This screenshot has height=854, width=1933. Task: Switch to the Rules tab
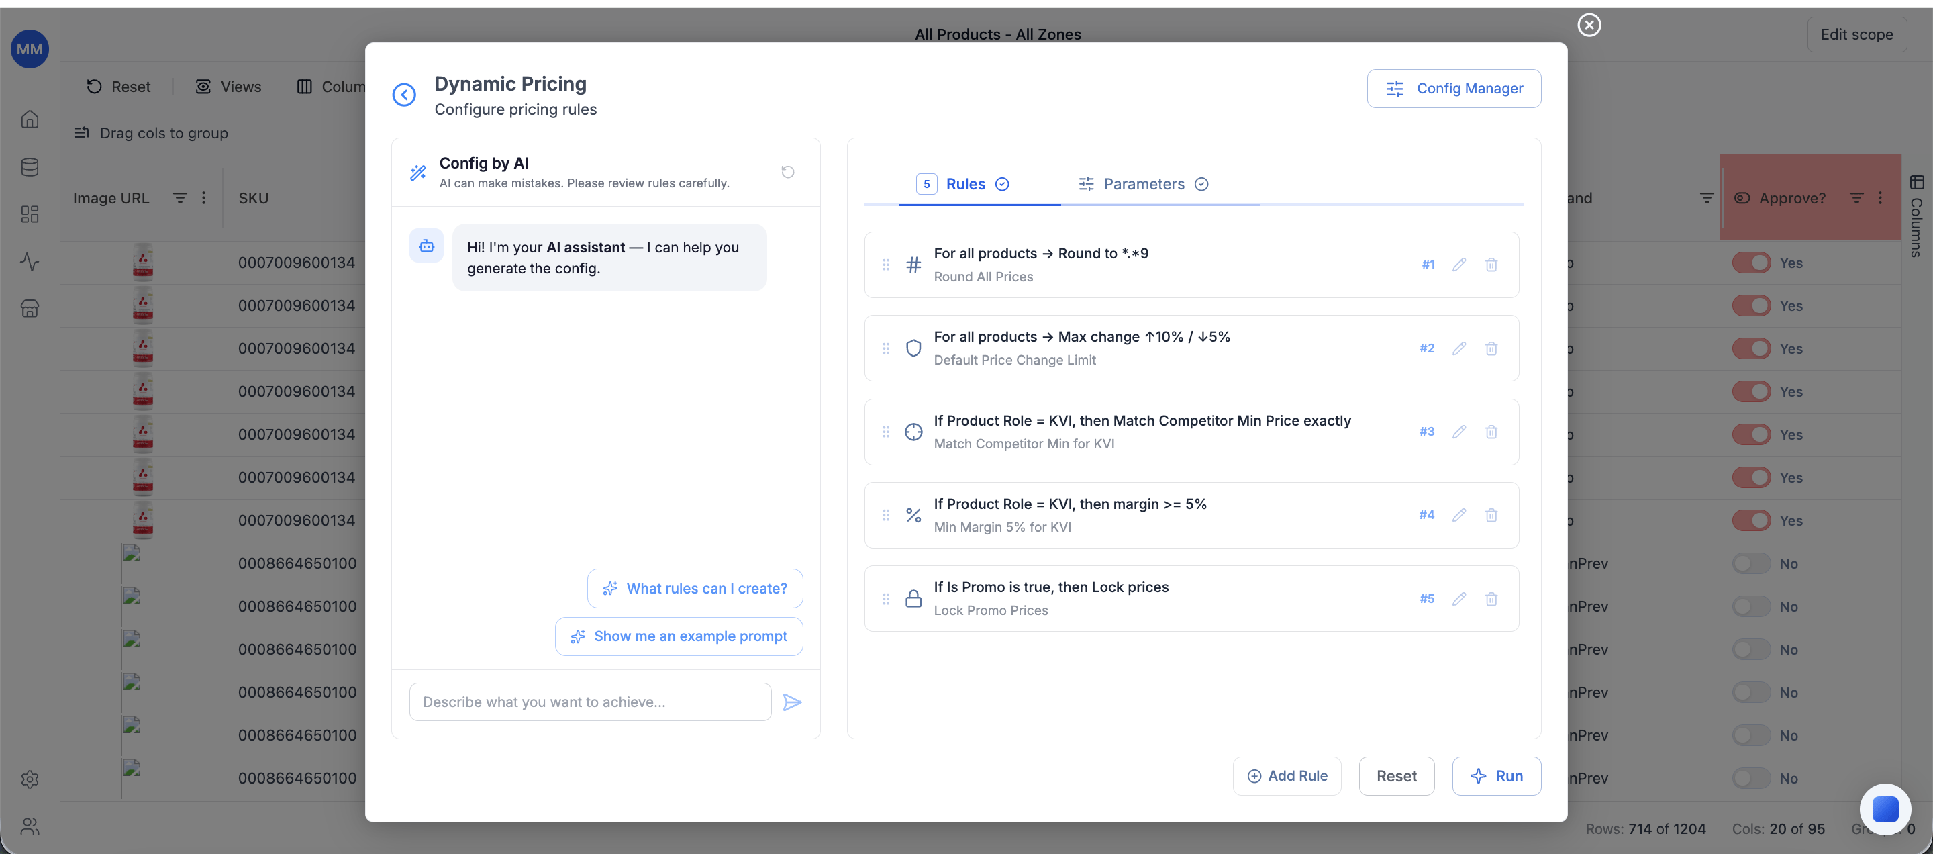point(964,184)
